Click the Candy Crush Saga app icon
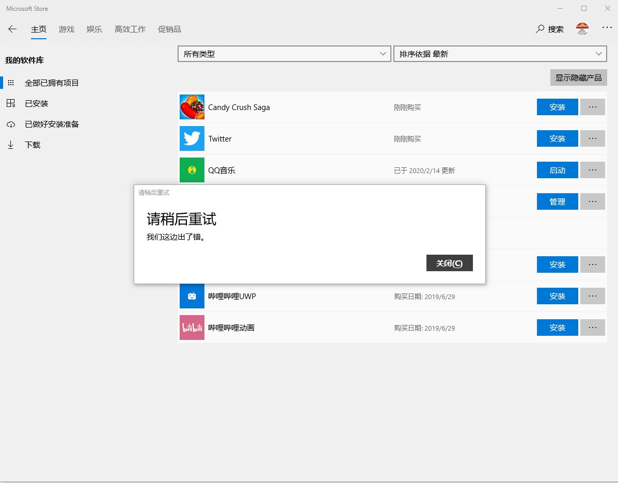The width and height of the screenshot is (618, 483). (192, 107)
